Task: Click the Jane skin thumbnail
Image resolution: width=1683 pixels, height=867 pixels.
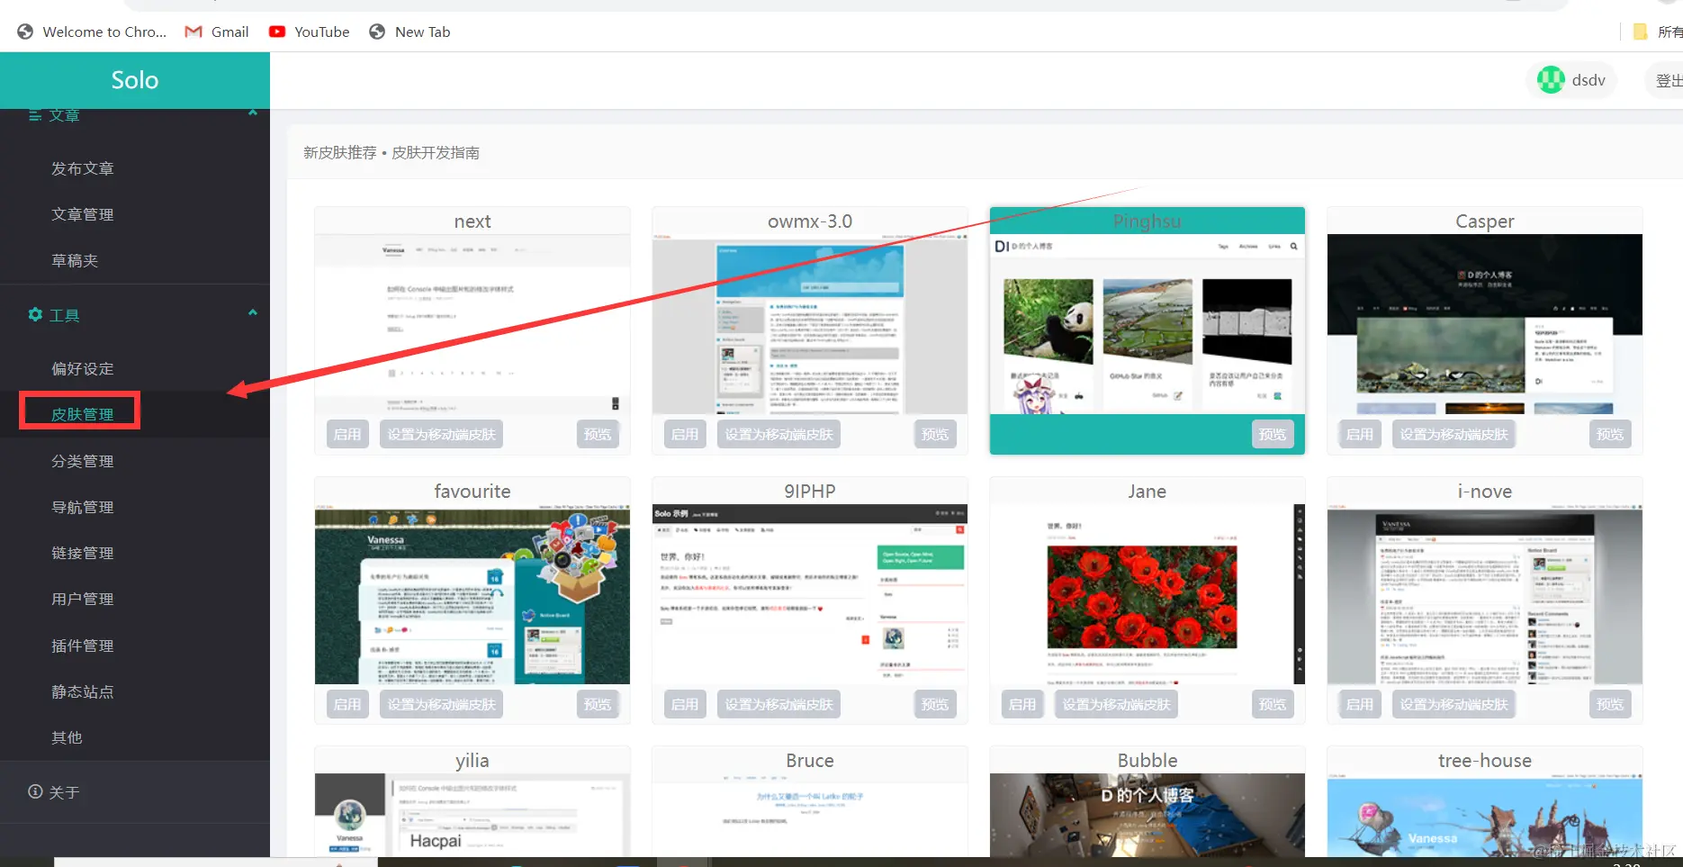Action: pyautogui.click(x=1147, y=594)
